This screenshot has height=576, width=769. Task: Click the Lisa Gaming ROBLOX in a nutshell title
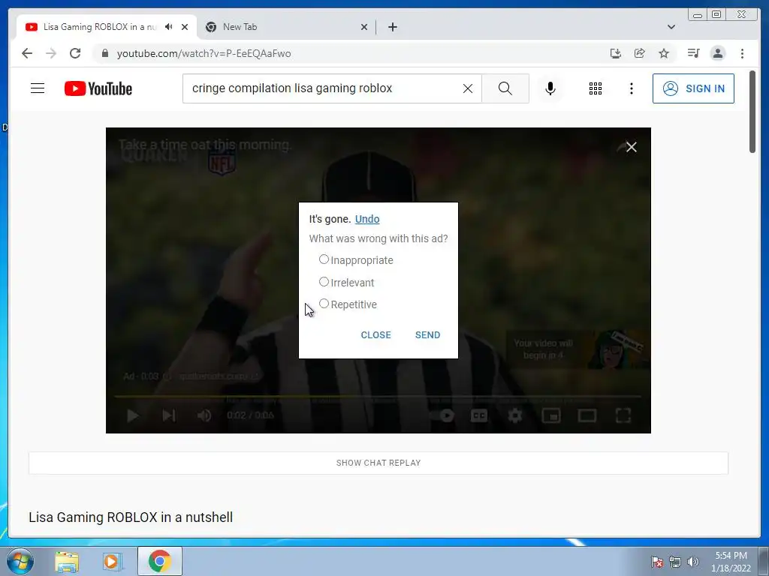point(131,517)
